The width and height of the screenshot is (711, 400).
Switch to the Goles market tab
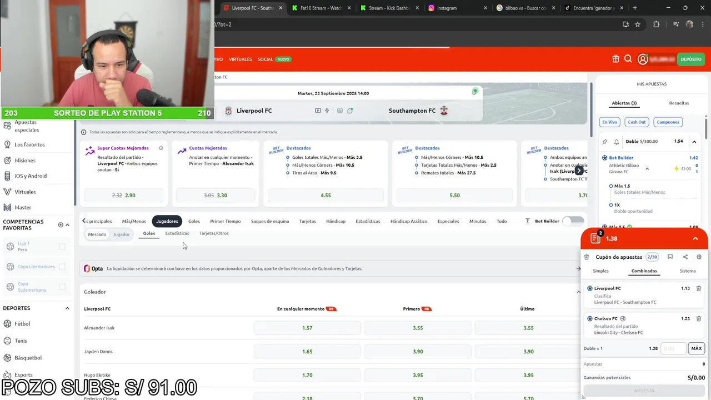[x=194, y=221]
